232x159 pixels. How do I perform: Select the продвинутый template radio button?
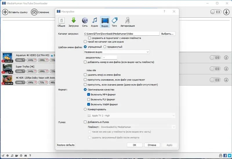click(x=105, y=47)
